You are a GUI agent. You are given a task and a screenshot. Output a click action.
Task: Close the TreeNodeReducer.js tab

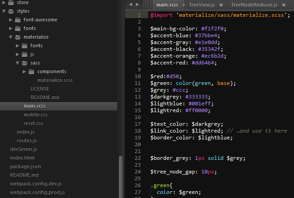(x=284, y=5)
